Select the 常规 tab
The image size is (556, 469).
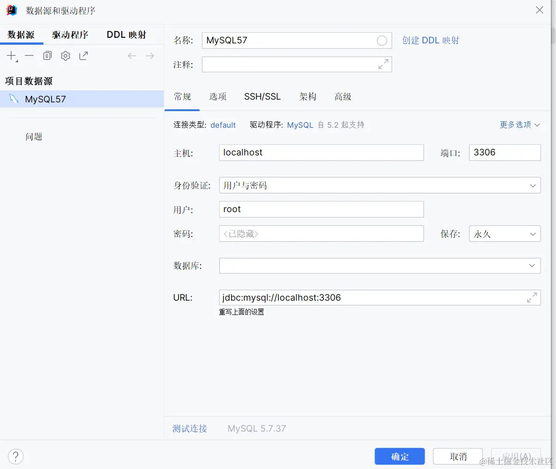pos(182,96)
